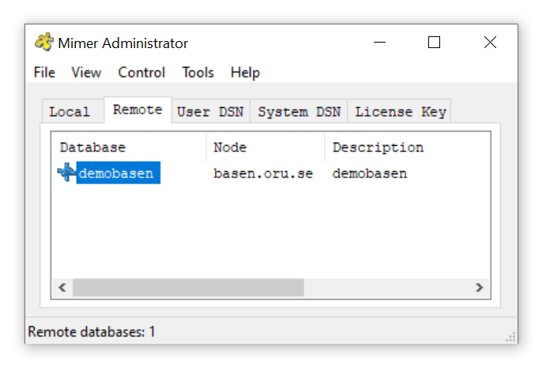Maximize the Mimer Administrator window

pyautogui.click(x=434, y=43)
